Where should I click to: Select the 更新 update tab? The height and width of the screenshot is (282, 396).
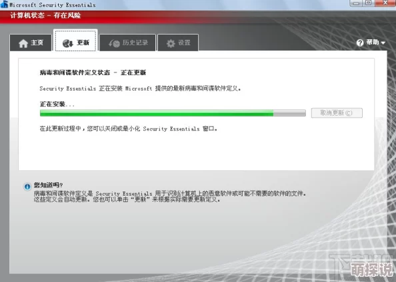tap(76, 41)
